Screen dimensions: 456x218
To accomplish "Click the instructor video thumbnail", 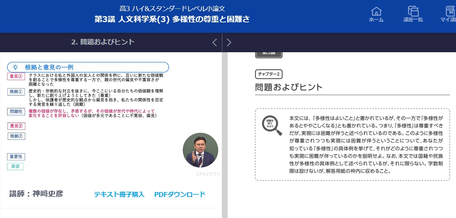I will coord(200,150).
